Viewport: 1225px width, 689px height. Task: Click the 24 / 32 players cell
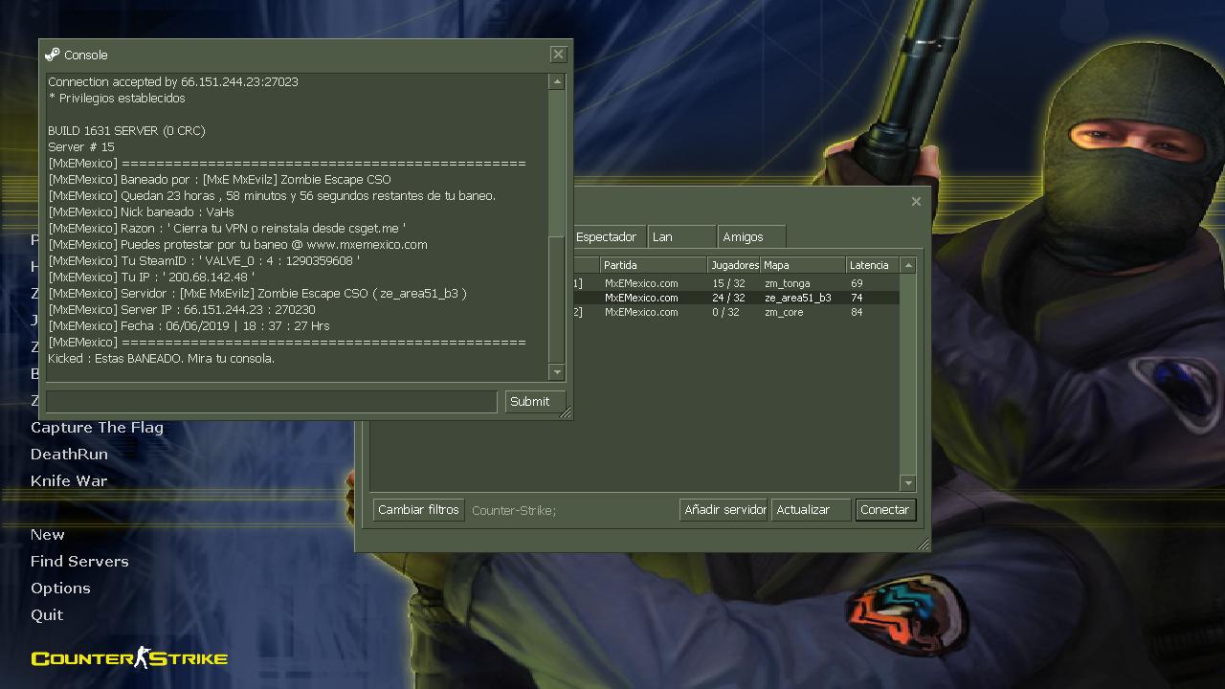[x=728, y=298]
